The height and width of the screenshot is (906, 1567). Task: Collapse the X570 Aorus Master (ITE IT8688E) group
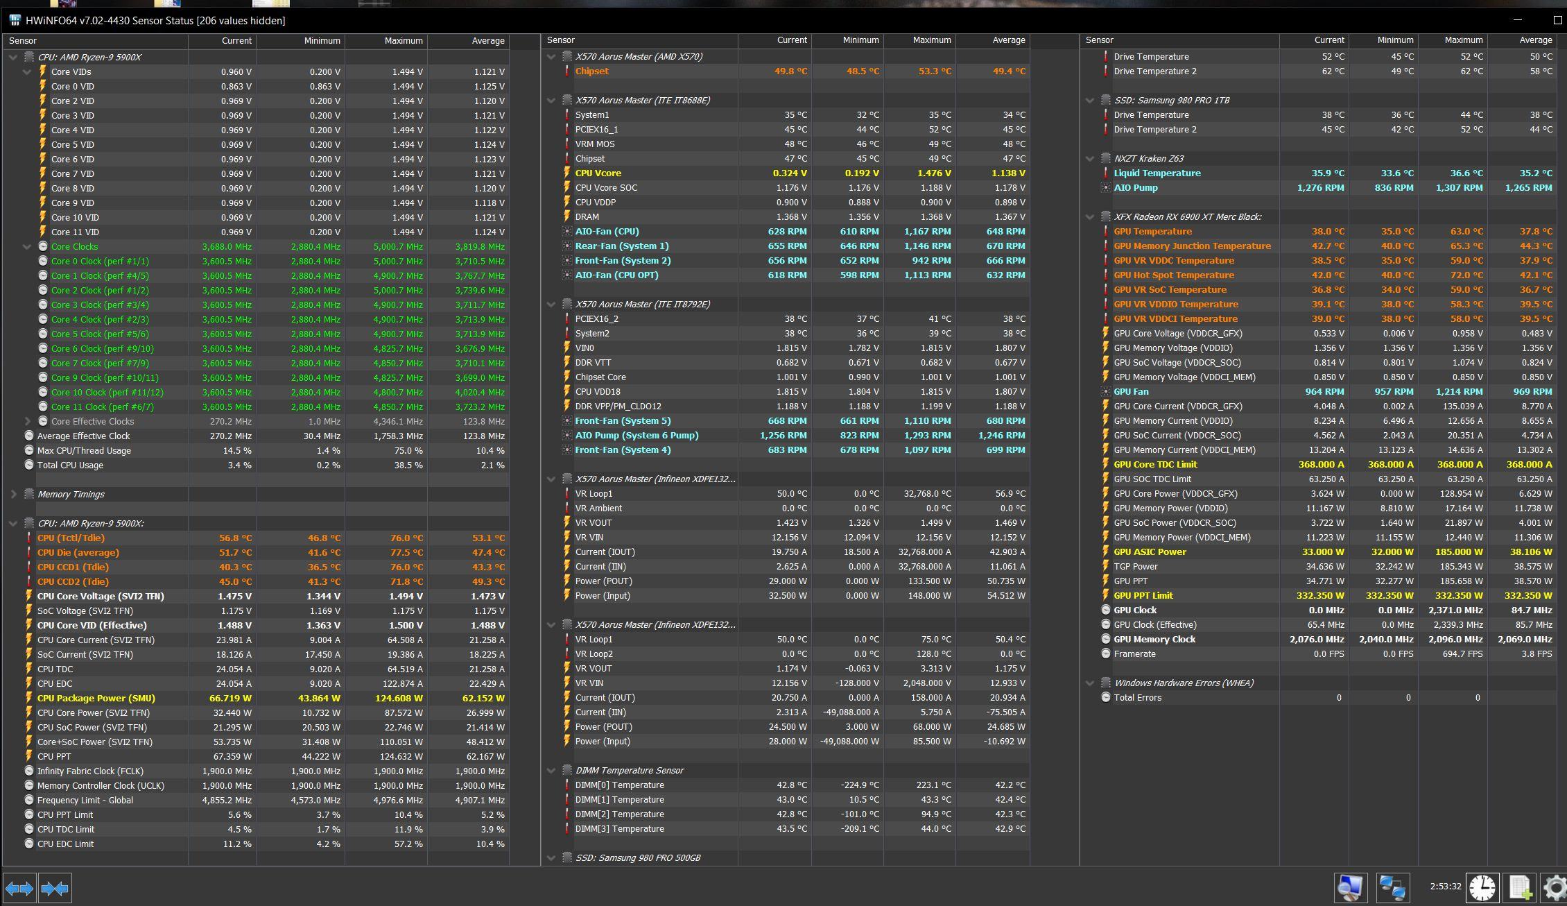tap(551, 100)
